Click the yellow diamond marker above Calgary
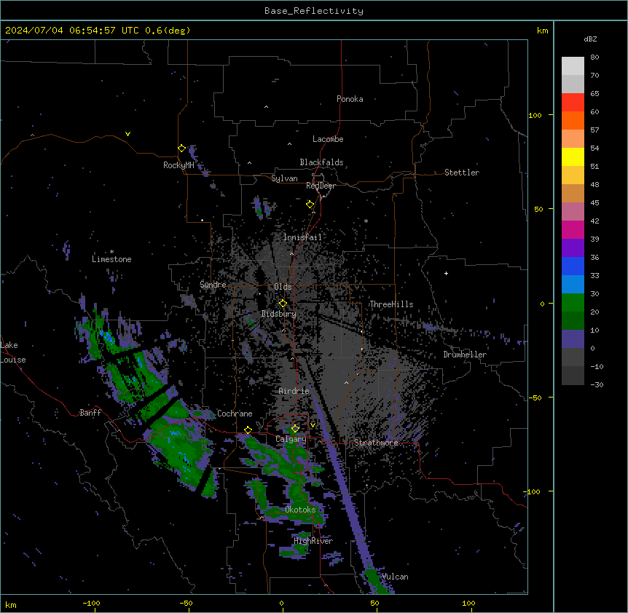Image resolution: width=628 pixels, height=613 pixels. [295, 429]
